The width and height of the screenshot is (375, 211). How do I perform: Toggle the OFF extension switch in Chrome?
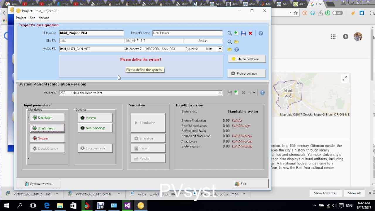click(x=337, y=13)
